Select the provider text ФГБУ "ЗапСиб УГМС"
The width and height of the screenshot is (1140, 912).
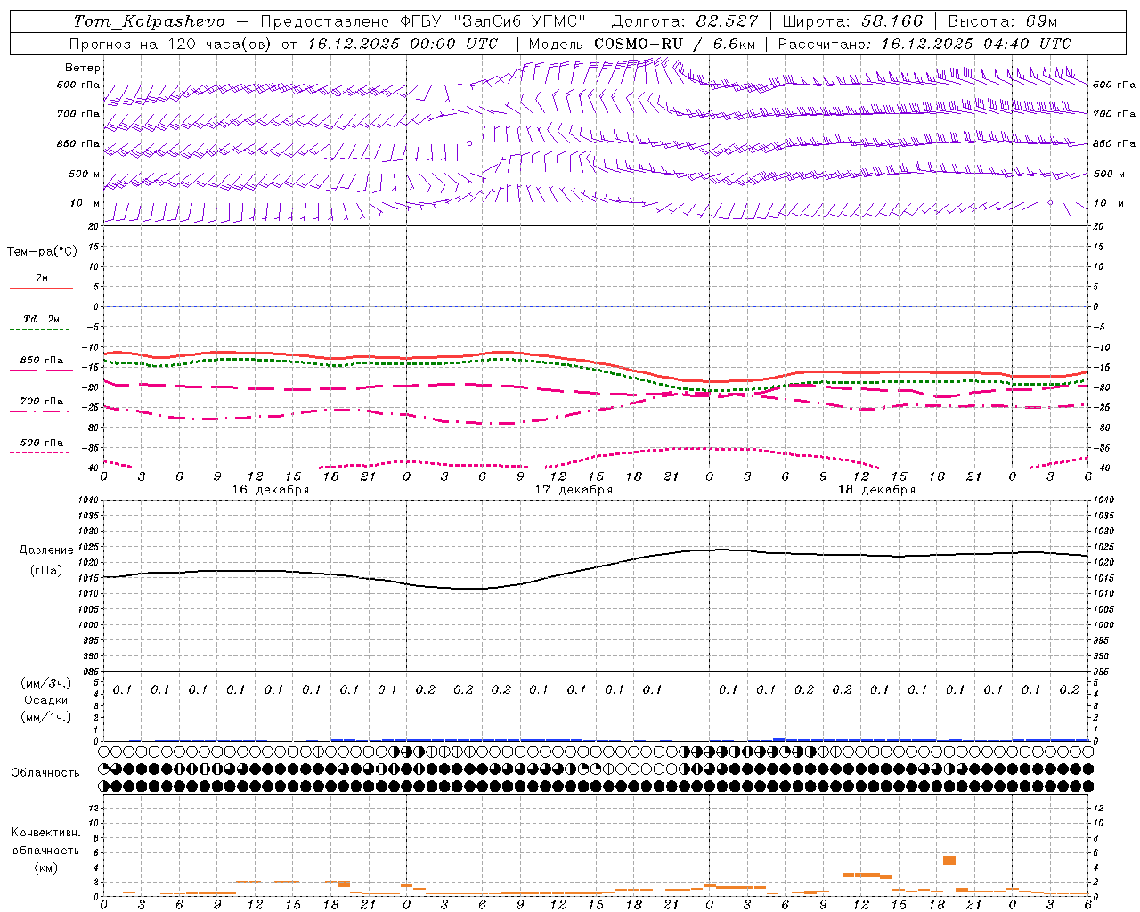pos(493,21)
